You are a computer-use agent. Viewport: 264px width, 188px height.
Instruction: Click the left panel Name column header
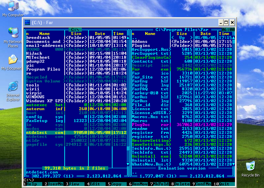pyautogui.click(x=45, y=34)
